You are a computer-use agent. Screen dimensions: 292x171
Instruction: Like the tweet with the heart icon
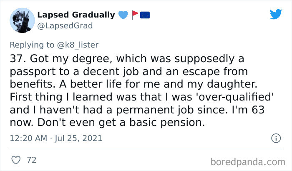point(16,159)
